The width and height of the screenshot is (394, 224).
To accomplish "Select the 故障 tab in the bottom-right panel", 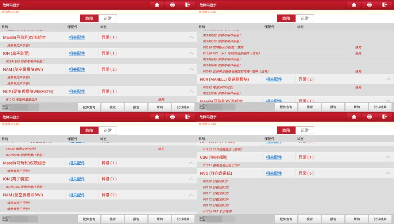I will pyautogui.click(x=286, y=131).
